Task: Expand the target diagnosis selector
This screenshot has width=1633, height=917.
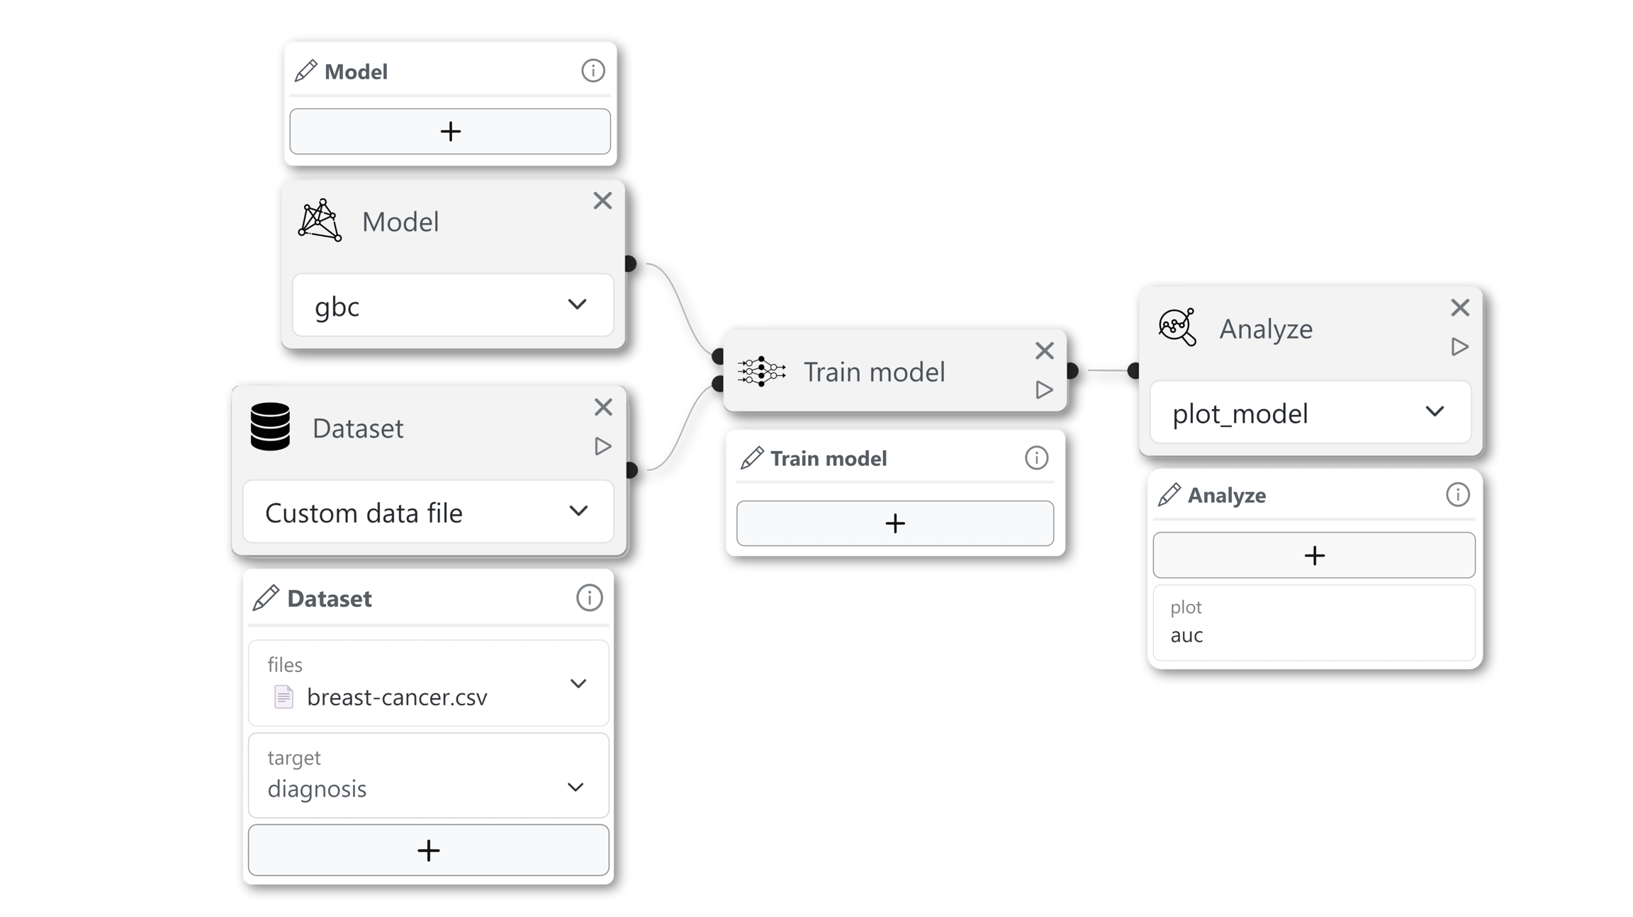Action: (575, 787)
